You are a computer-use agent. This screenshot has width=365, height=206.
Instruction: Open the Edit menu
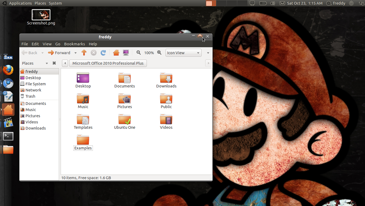click(x=35, y=44)
